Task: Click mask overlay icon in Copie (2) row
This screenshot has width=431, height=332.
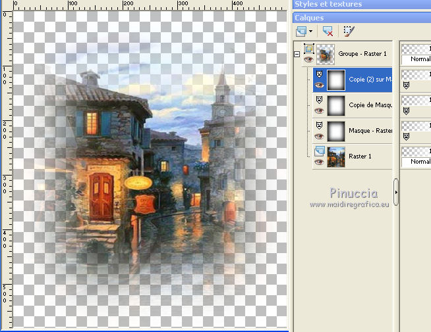Action: point(406,85)
